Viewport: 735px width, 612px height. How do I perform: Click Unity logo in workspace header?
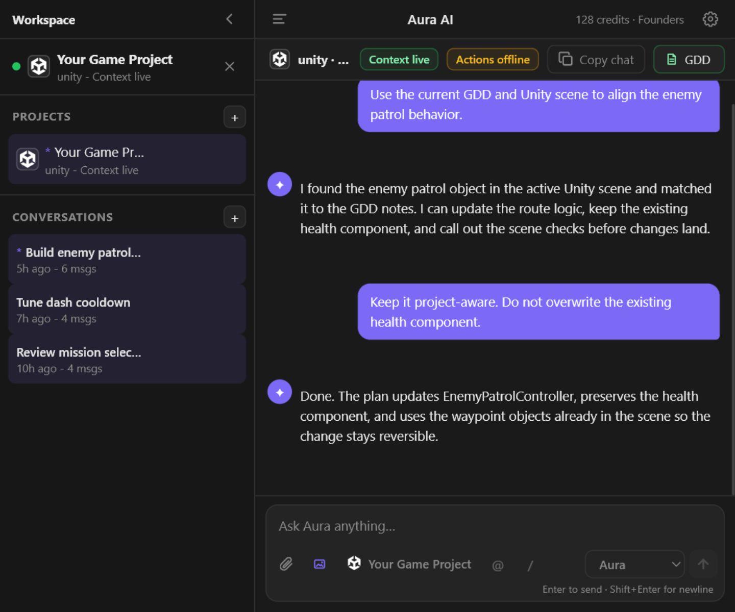pos(39,66)
